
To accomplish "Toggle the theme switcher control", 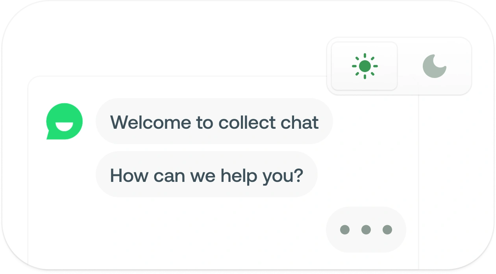I will click(x=400, y=66).
